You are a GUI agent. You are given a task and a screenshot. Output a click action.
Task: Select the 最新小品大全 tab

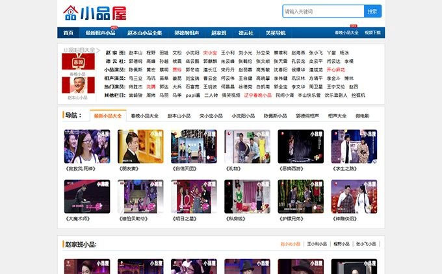pos(108,116)
